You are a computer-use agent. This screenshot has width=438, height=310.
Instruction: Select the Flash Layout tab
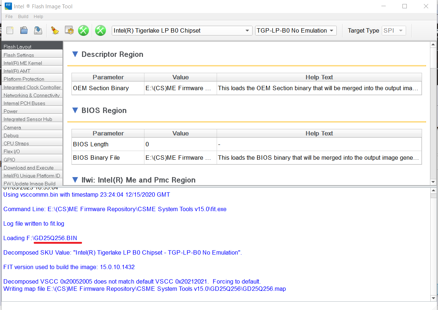(32, 46)
